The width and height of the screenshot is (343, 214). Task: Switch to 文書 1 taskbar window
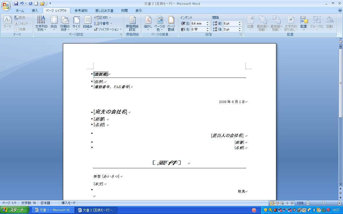pos(53,210)
